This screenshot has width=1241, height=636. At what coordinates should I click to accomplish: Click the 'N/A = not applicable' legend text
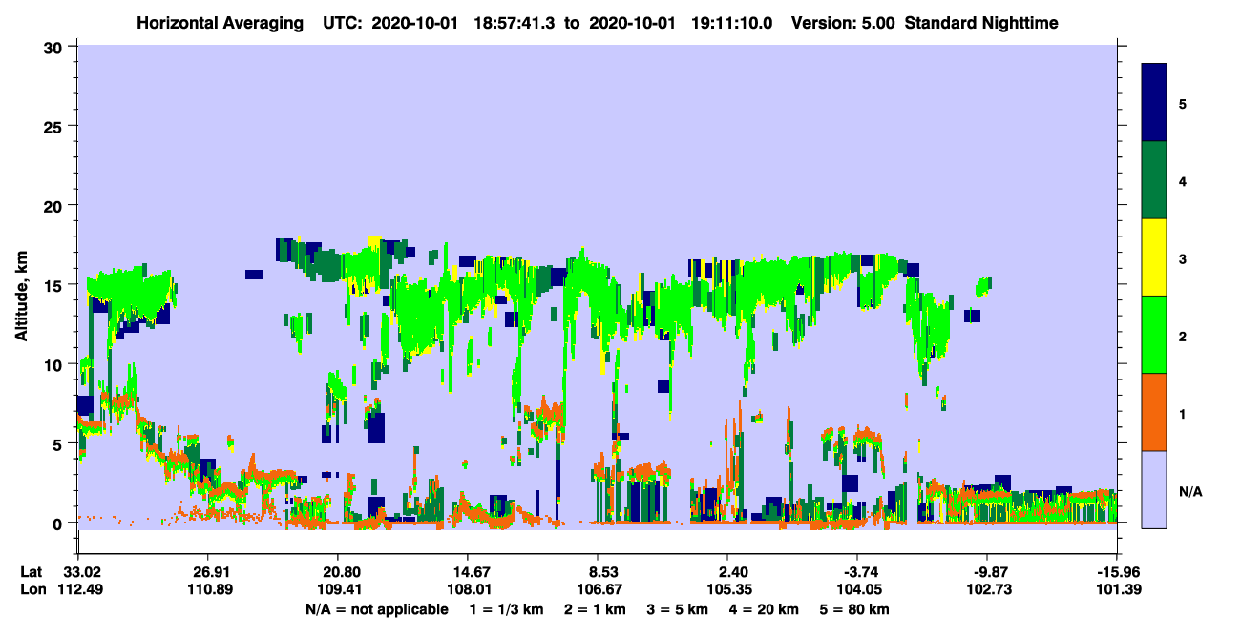(x=376, y=609)
